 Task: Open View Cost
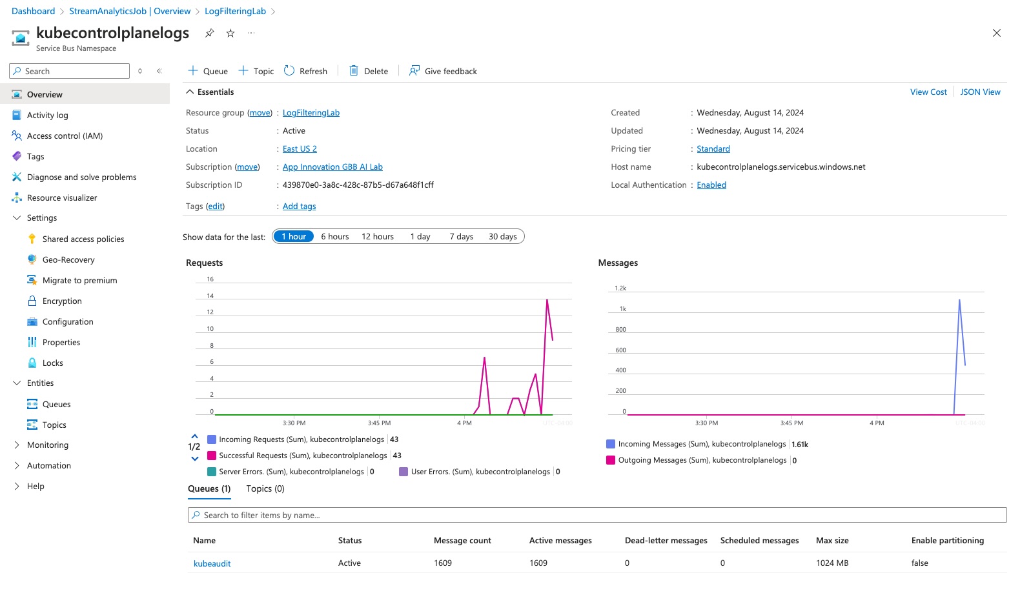(x=928, y=92)
